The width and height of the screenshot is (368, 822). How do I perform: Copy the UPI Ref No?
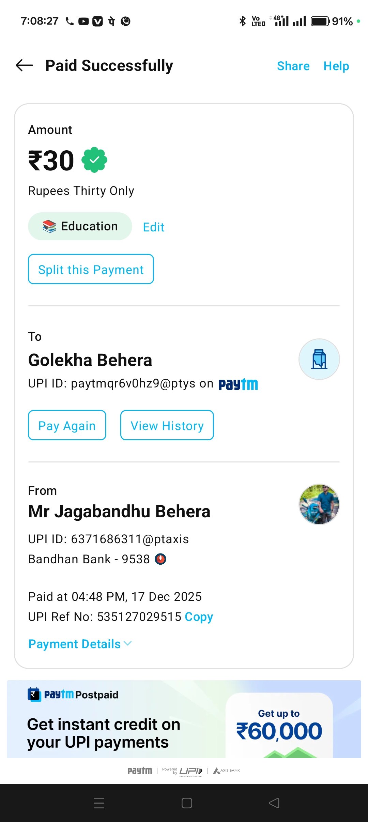199,617
